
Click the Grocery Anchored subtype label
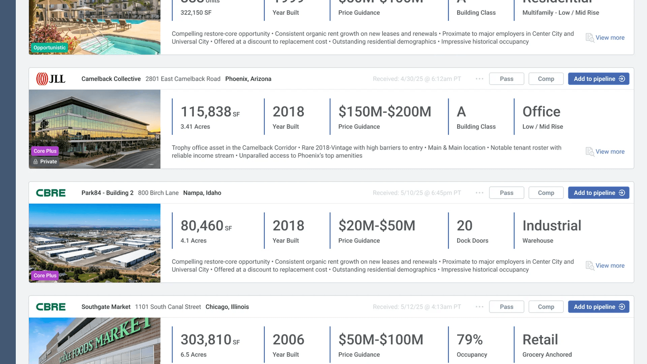click(547, 355)
